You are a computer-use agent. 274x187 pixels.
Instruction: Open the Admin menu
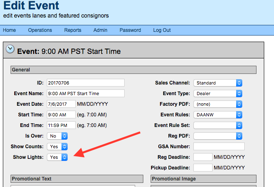100,30
